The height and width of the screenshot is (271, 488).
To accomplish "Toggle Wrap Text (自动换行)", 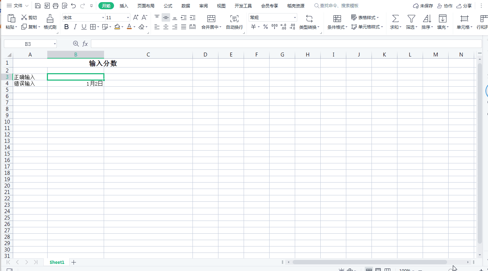I will tap(234, 22).
